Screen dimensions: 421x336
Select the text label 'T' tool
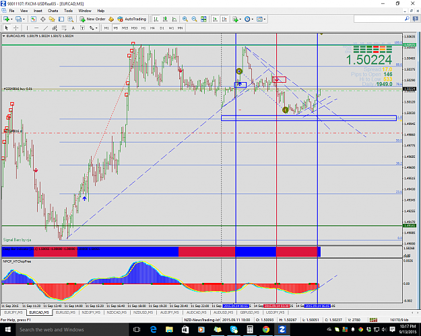pos(82,28)
